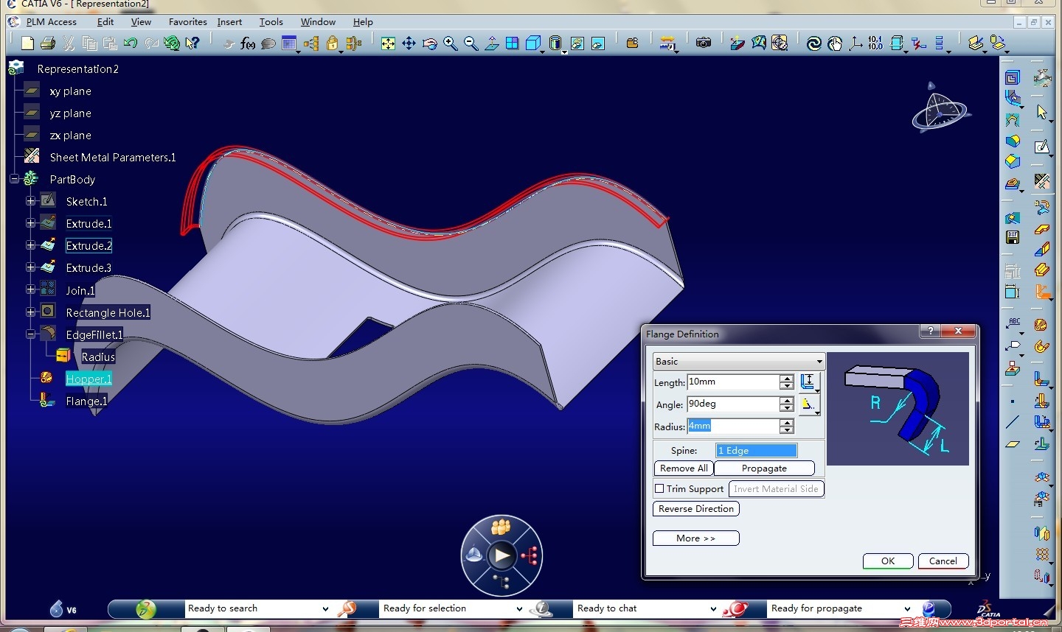Open the Insert menu
The width and height of the screenshot is (1062, 632).
tap(229, 22)
